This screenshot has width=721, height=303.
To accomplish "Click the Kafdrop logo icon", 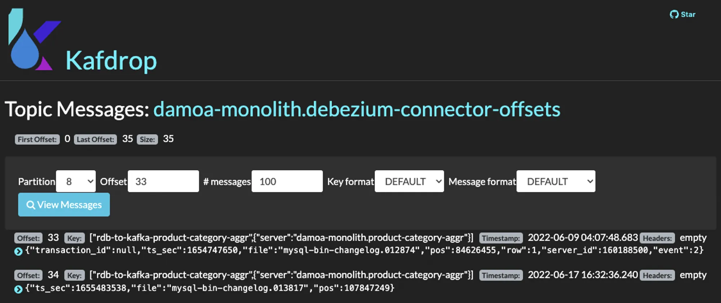I will (x=32, y=40).
